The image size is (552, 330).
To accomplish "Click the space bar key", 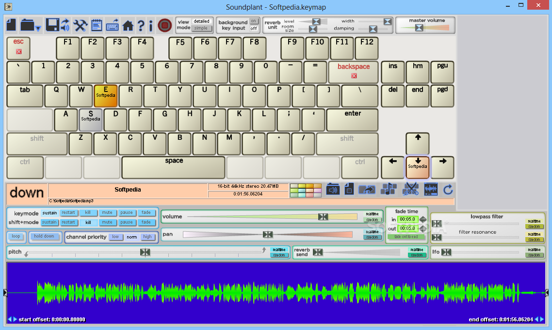I will pos(173,167).
